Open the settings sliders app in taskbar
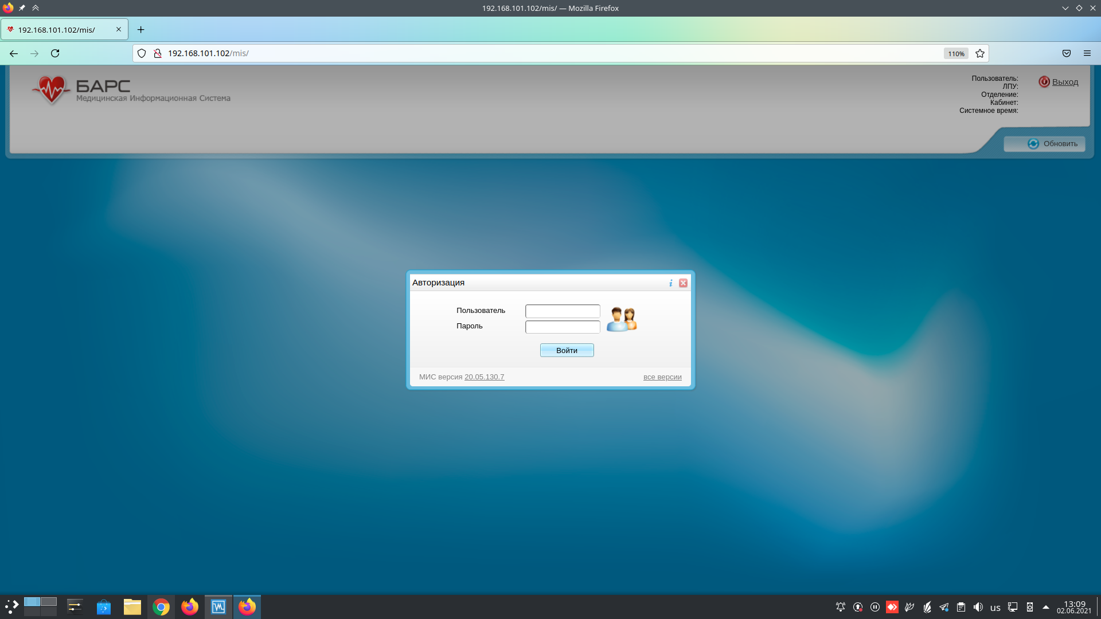Viewport: 1101px width, 619px height. pos(75,607)
